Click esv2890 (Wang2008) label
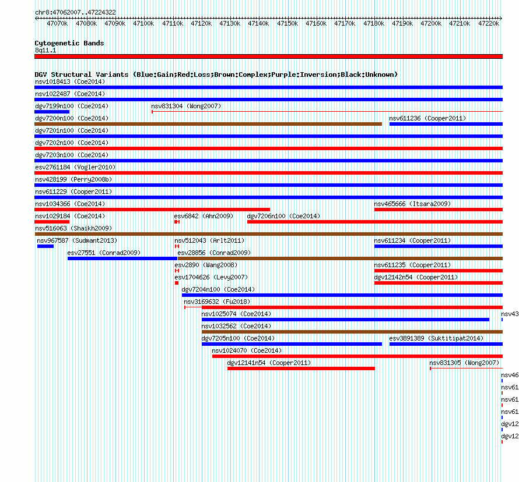519x482 pixels. coord(206,265)
